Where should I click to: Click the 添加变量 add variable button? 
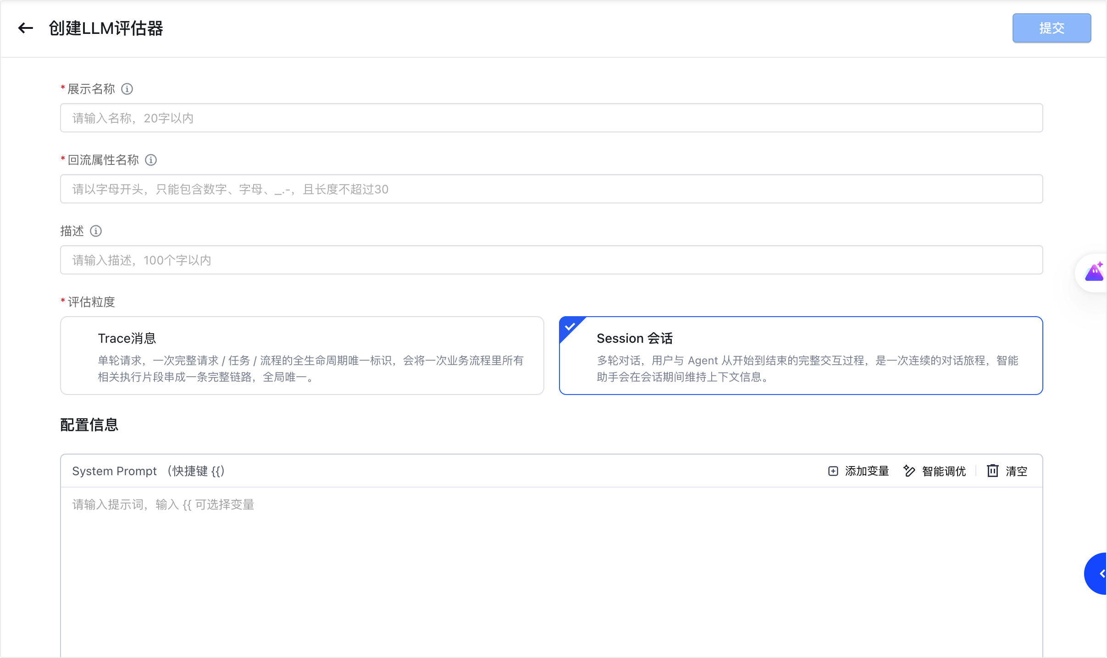click(x=858, y=471)
